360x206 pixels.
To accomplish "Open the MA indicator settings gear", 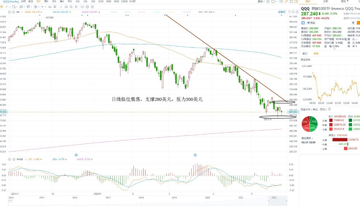I will pos(9,12).
